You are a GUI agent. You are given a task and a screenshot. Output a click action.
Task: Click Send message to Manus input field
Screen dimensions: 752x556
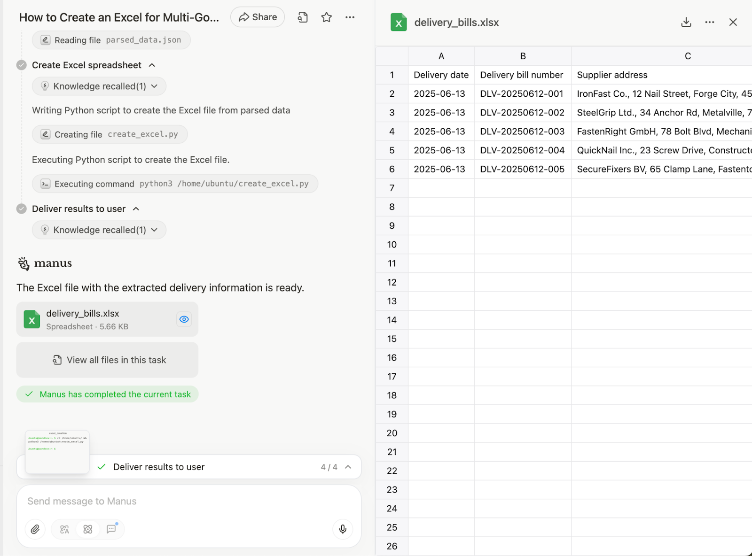(x=189, y=501)
